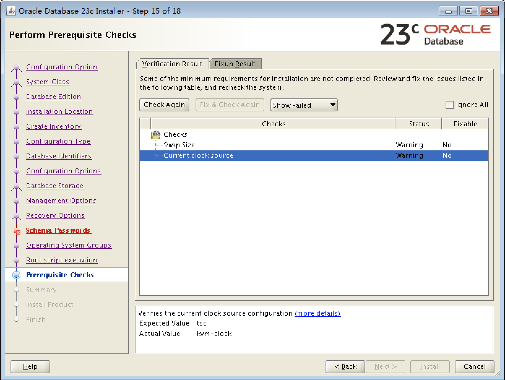Go to the Create Inventory step
The image size is (505, 380).
(54, 127)
